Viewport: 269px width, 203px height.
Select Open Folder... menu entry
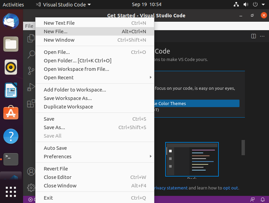[95, 61]
